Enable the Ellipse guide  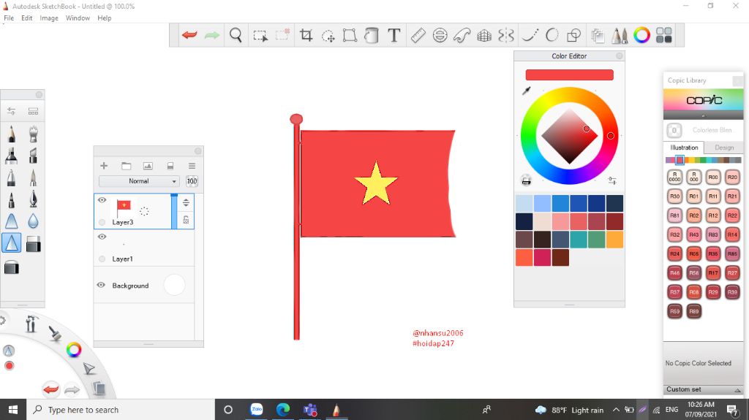[440, 35]
